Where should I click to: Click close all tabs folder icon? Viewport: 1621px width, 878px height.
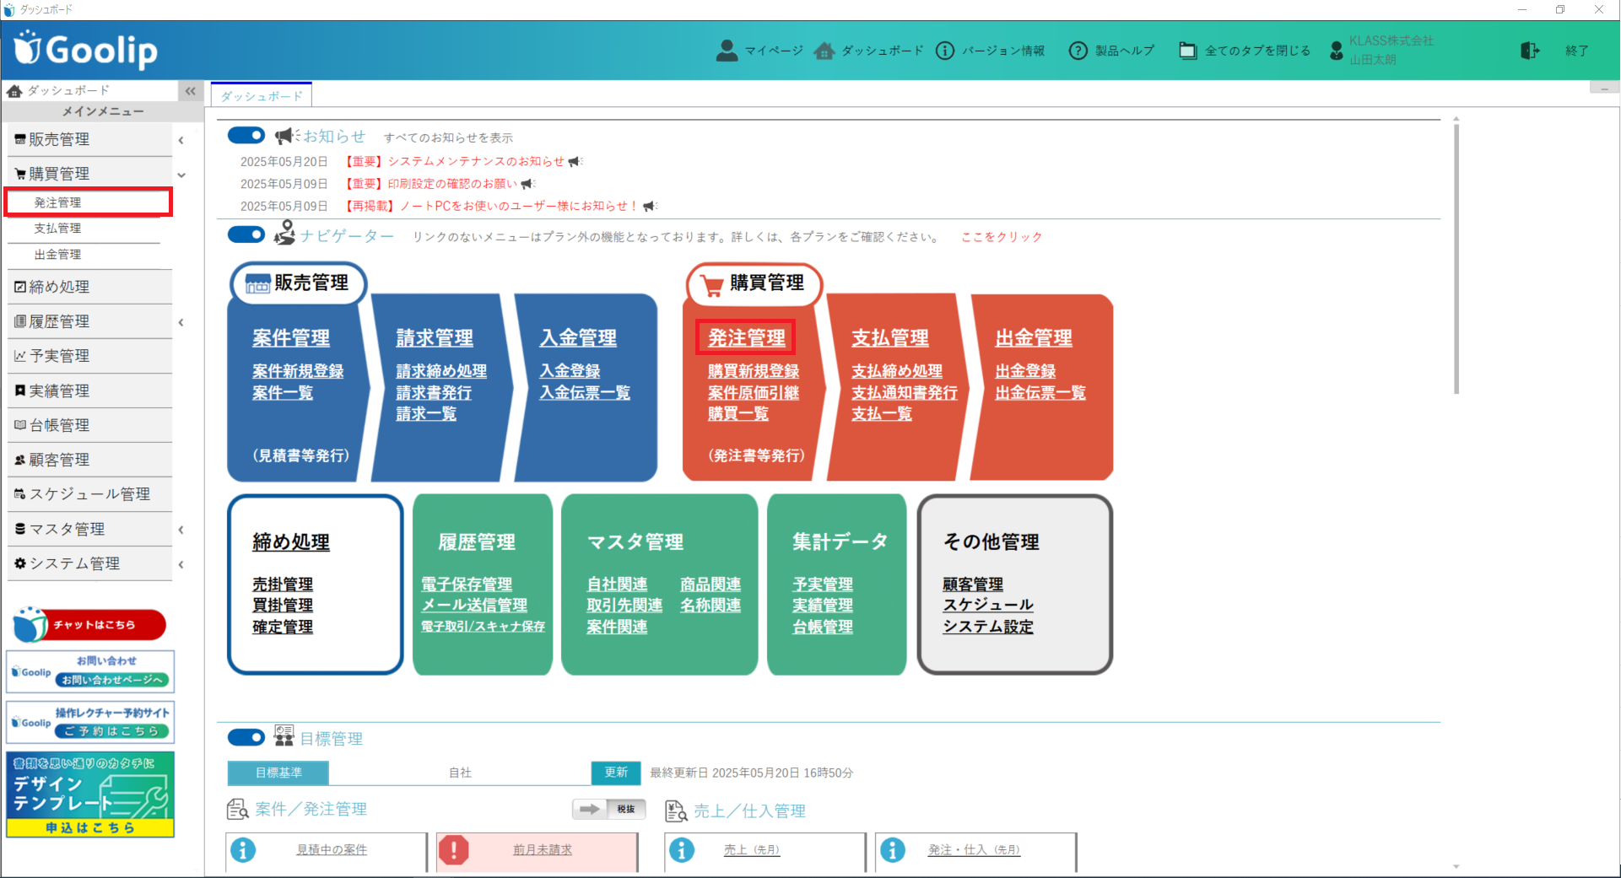[x=1187, y=51]
